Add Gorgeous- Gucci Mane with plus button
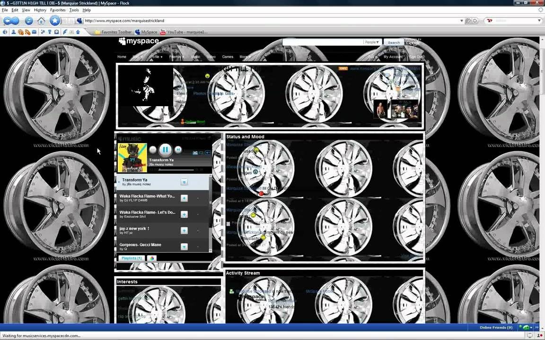Viewport: 545px width, 340px height. coord(184,246)
